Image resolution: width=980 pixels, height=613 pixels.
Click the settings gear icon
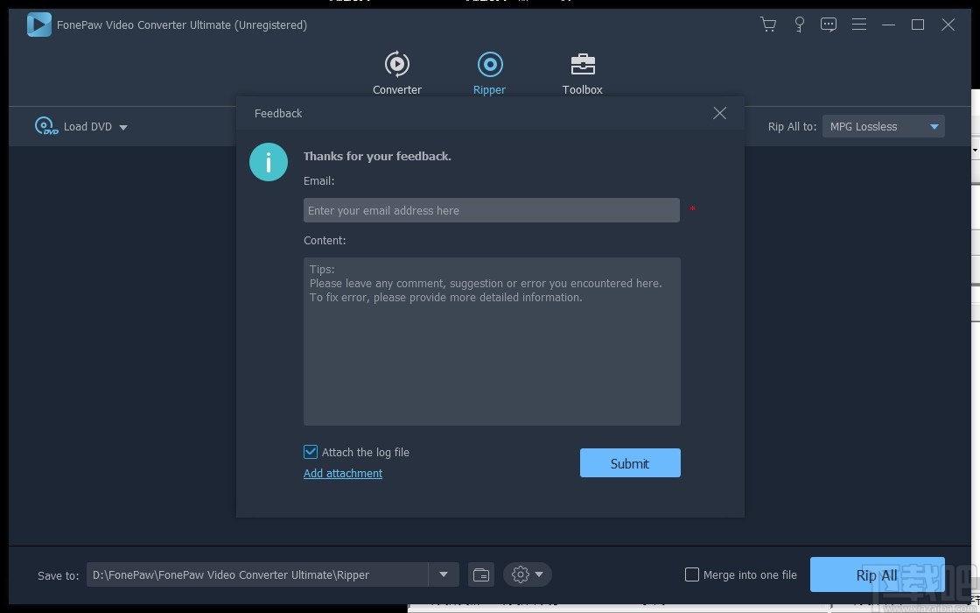pos(521,574)
